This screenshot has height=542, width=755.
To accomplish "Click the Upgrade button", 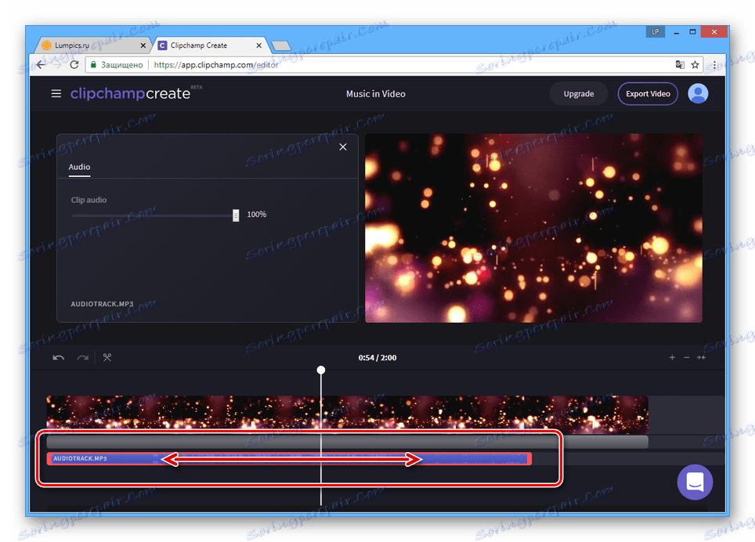I will [579, 94].
